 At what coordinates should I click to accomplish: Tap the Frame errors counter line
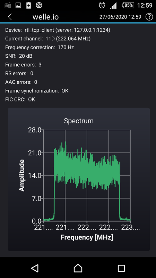[23, 65]
